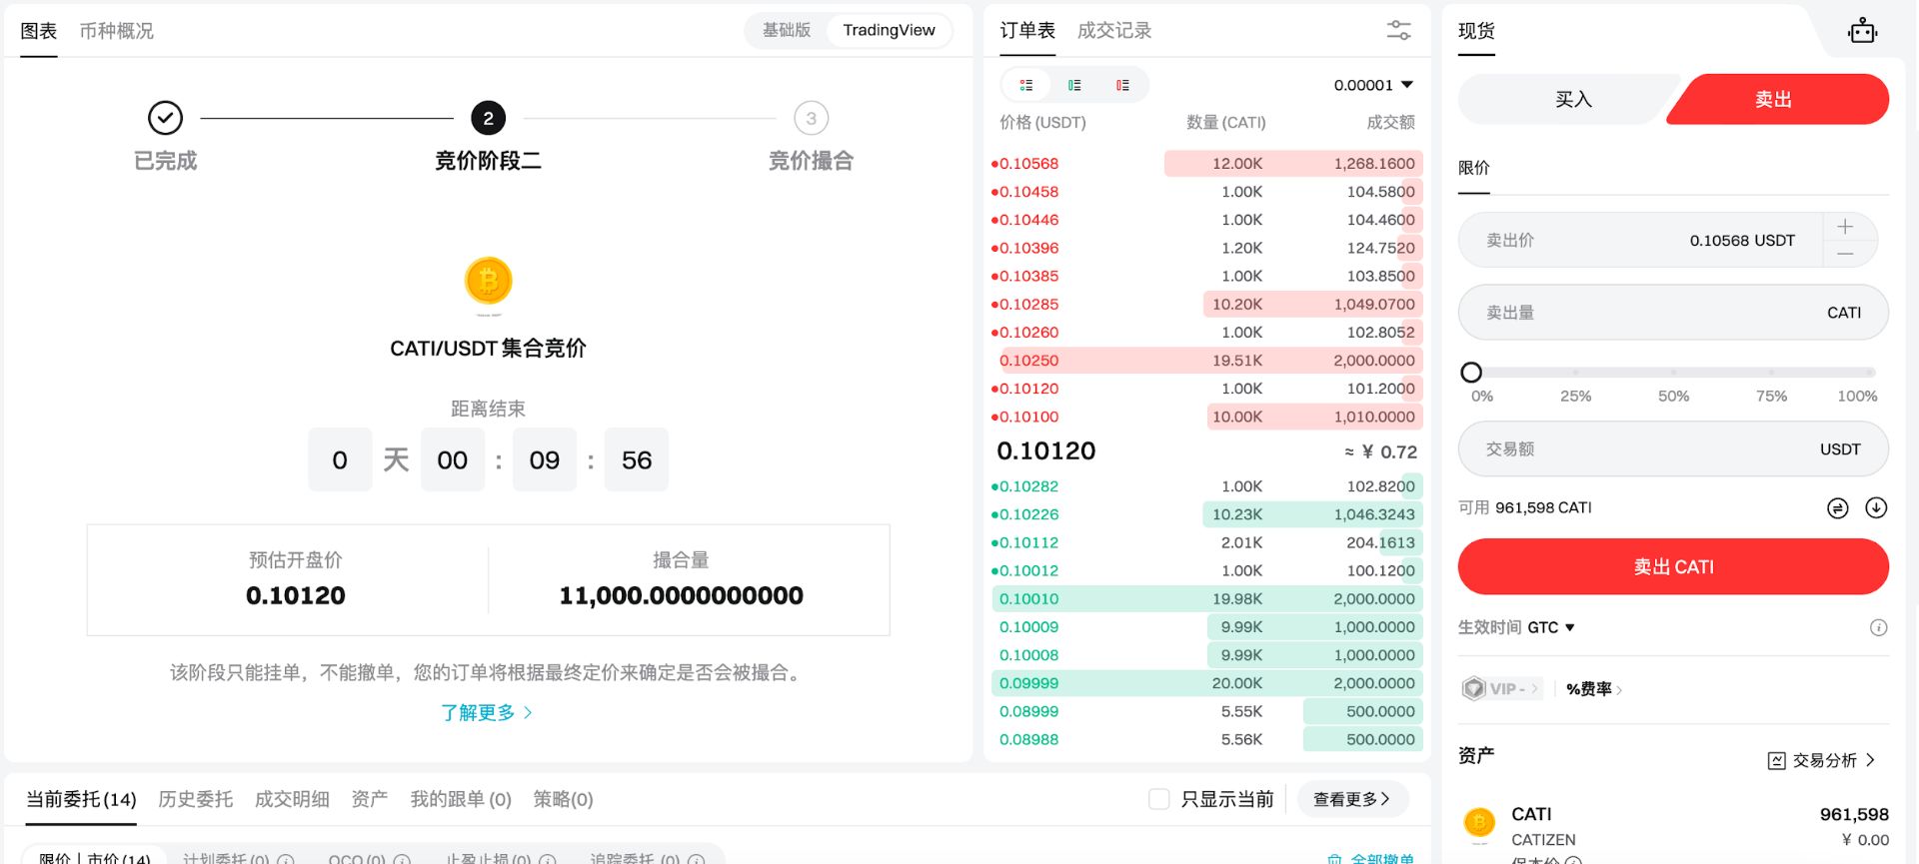Show buy-orders-only order book view
The width and height of the screenshot is (1919, 864).
(x=1074, y=85)
